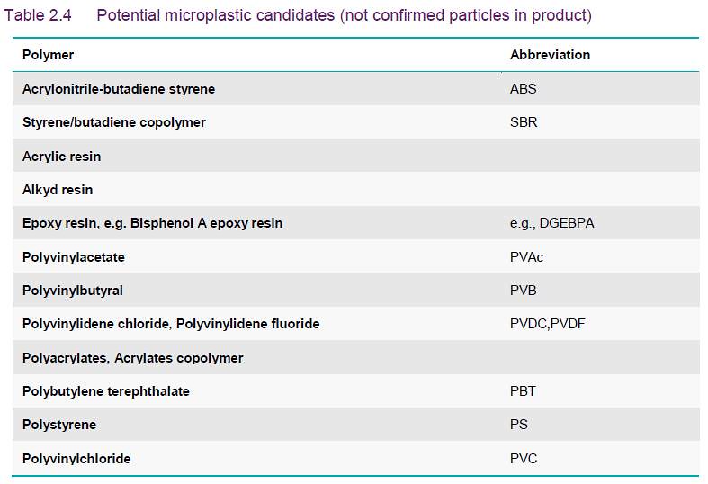Click the Table 2.4 caption title
Image resolution: width=708 pixels, height=484 pixels.
click(x=298, y=15)
